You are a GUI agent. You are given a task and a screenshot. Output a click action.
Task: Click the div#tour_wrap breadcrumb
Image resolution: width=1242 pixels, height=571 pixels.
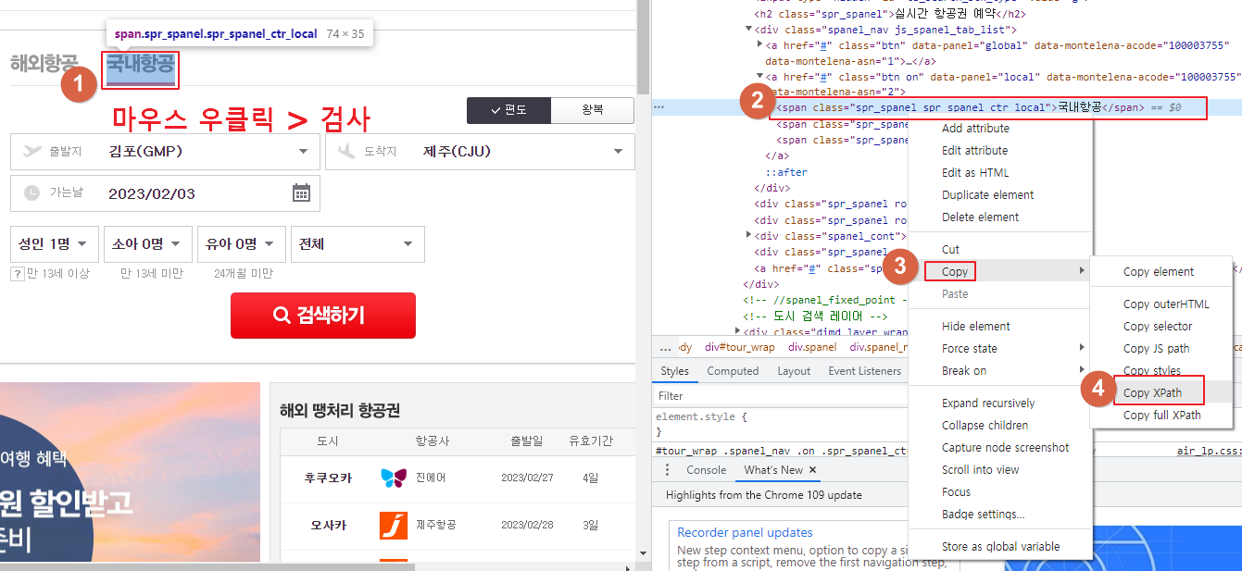point(739,348)
